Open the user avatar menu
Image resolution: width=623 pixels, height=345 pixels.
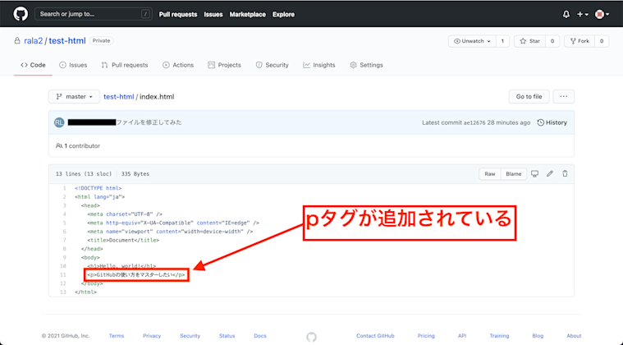602,14
